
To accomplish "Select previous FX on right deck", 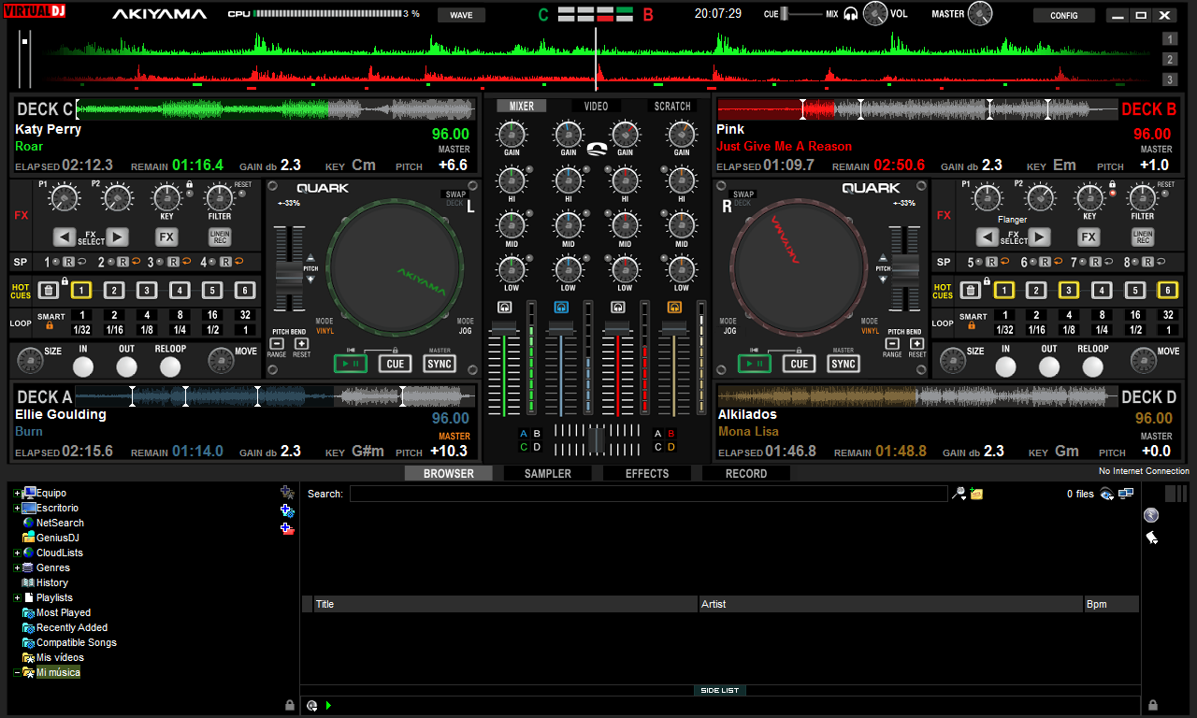I will click(987, 237).
